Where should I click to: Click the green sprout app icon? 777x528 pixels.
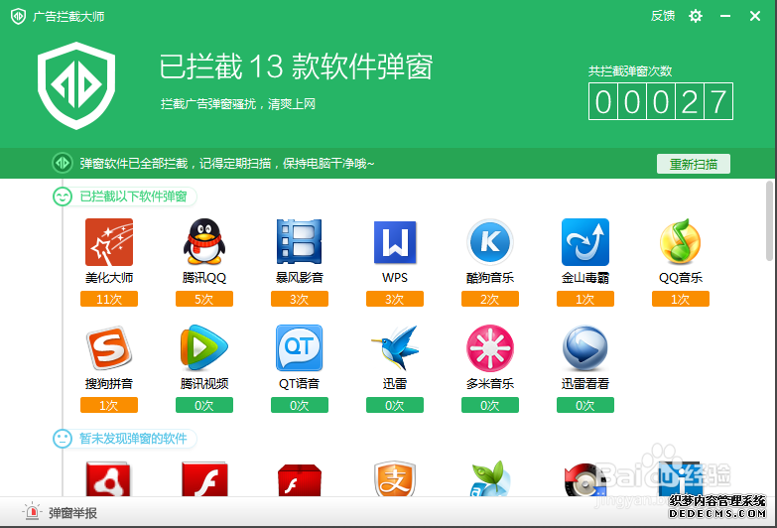pyautogui.click(x=490, y=478)
